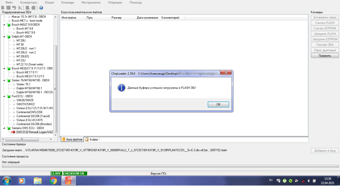Click the Дата изменения column header
Image resolution: width=340 pixels, height=186 pixels.
tap(147, 18)
